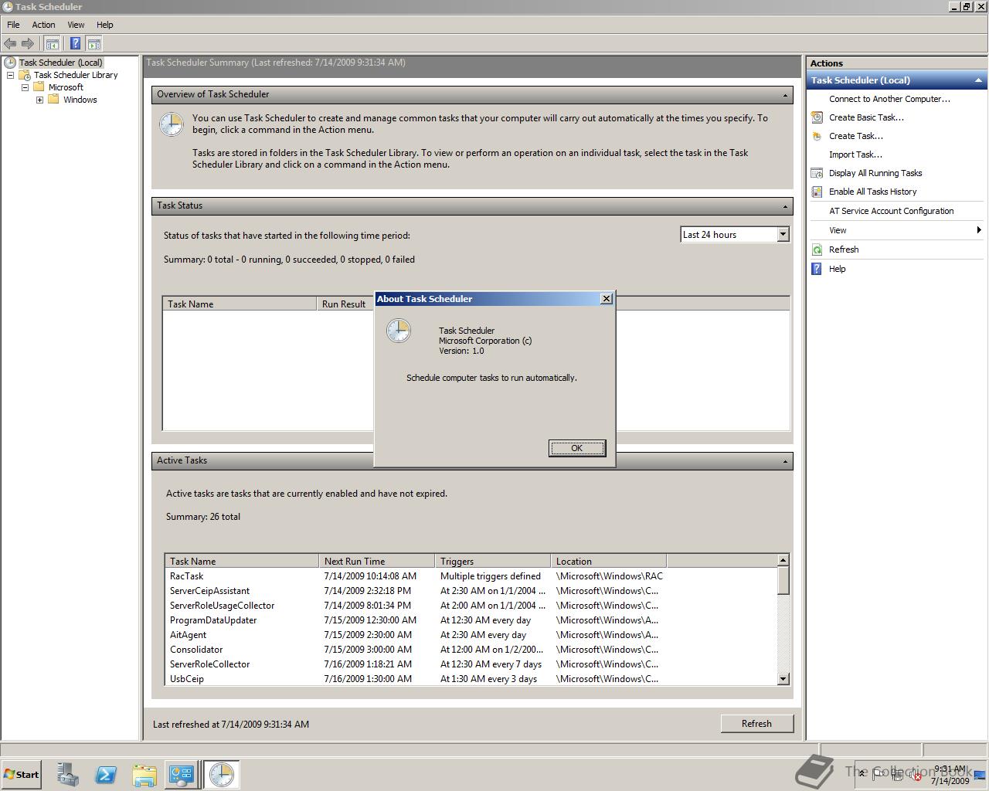Click AT Service Account Configuration action
989x791 pixels.
891,211
